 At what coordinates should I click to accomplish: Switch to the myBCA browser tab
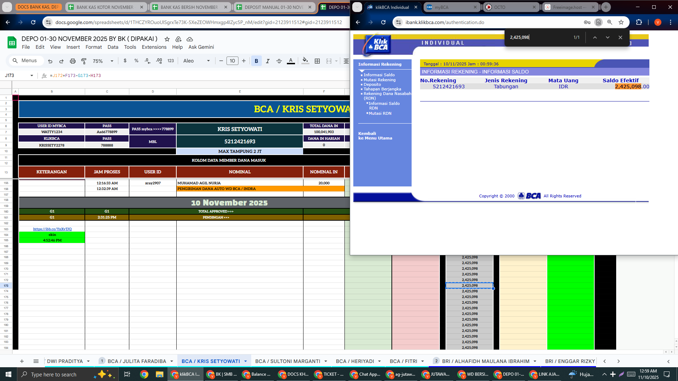click(x=452, y=7)
